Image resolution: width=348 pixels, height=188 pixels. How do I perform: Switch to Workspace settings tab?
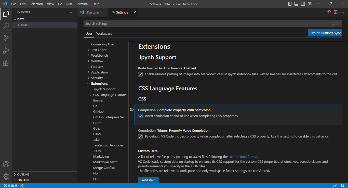104,33
